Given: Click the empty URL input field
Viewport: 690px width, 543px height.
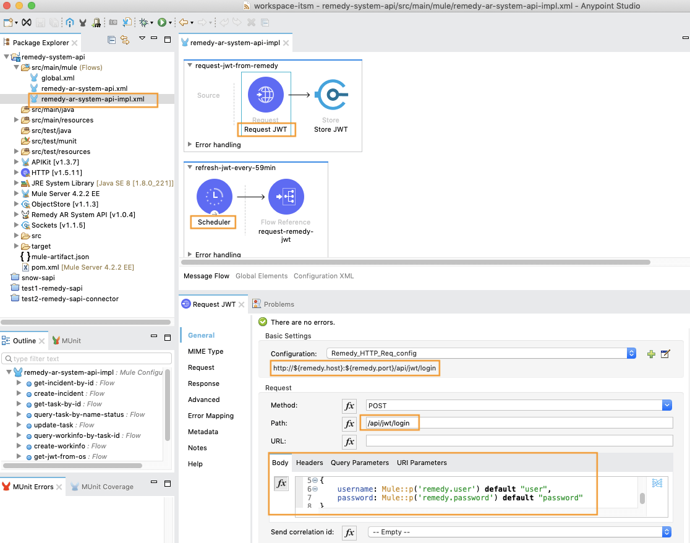Looking at the screenshot, I should (519, 441).
